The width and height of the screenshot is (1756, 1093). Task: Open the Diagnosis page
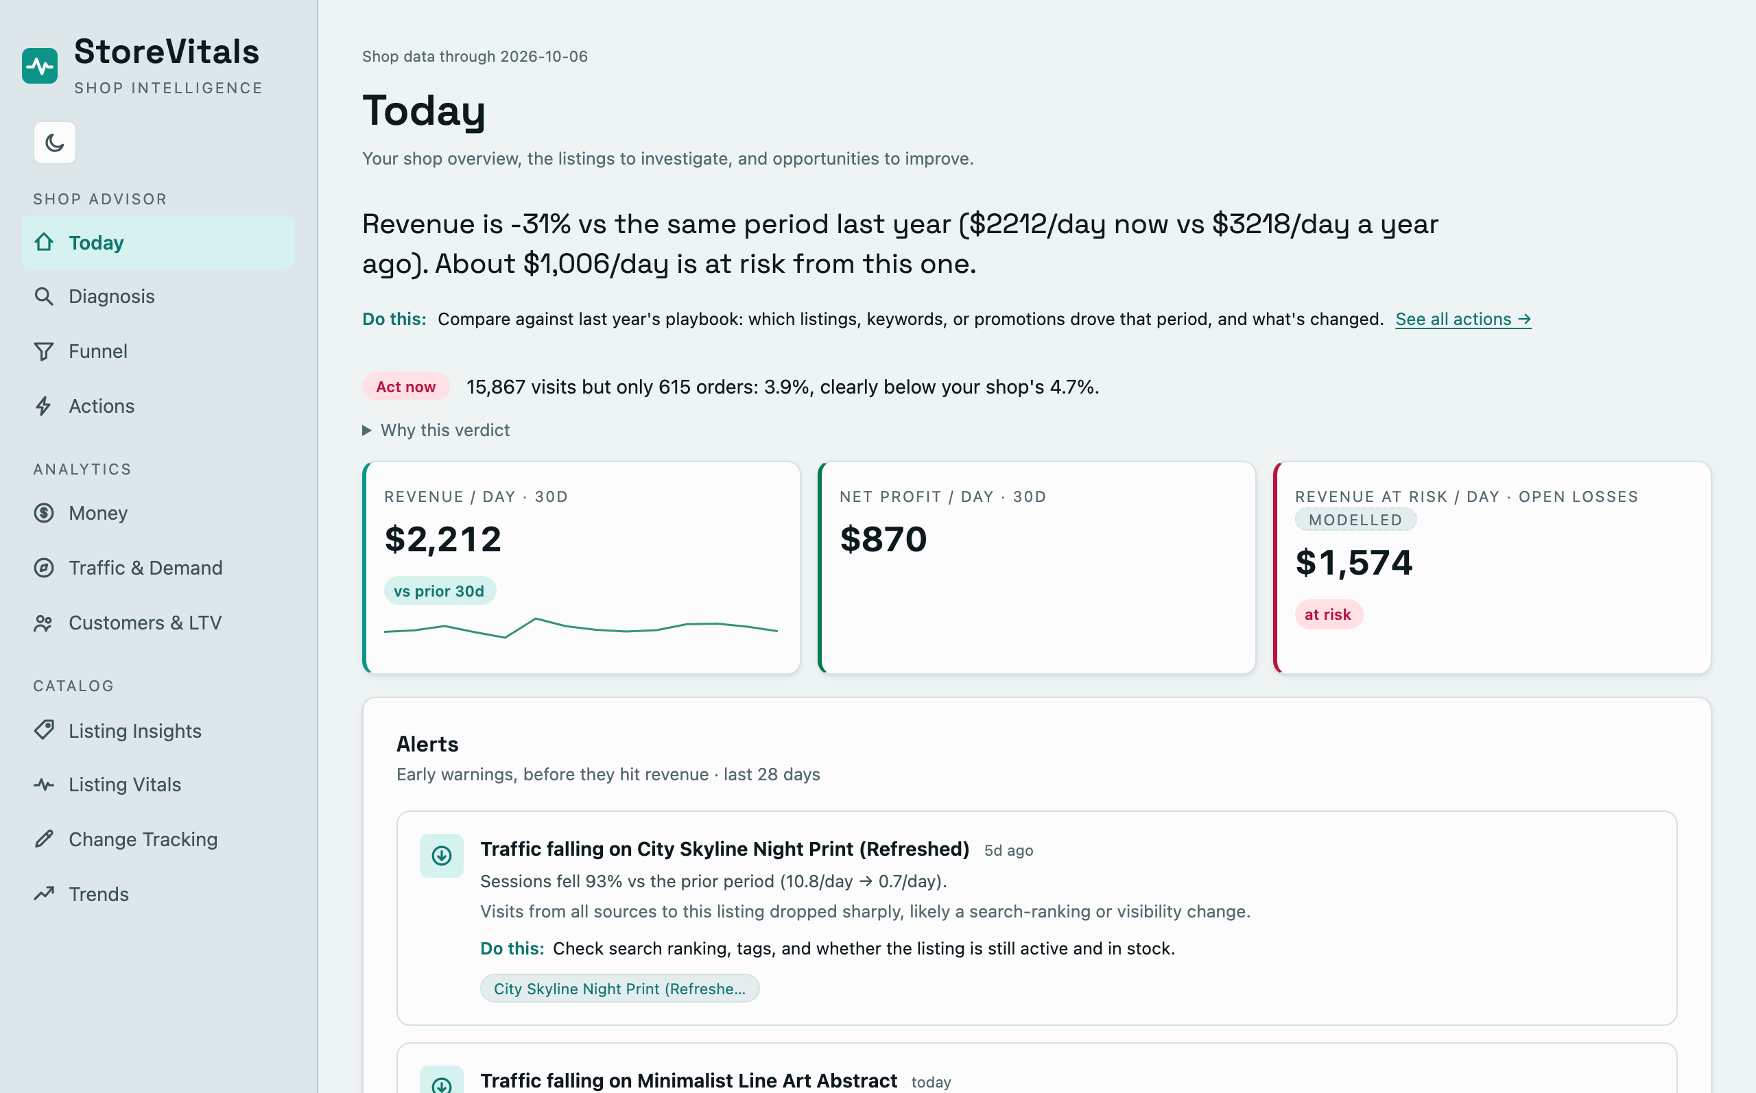tap(158, 296)
